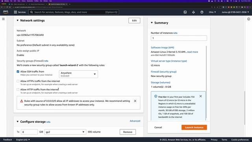Viewport: 252px width, 142px height.
Task: Open the English (US) language selector
Action: click(23, 140)
